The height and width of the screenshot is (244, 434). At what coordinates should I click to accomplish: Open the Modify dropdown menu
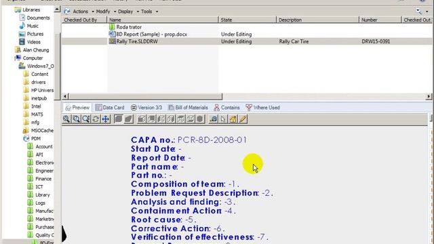106,12
